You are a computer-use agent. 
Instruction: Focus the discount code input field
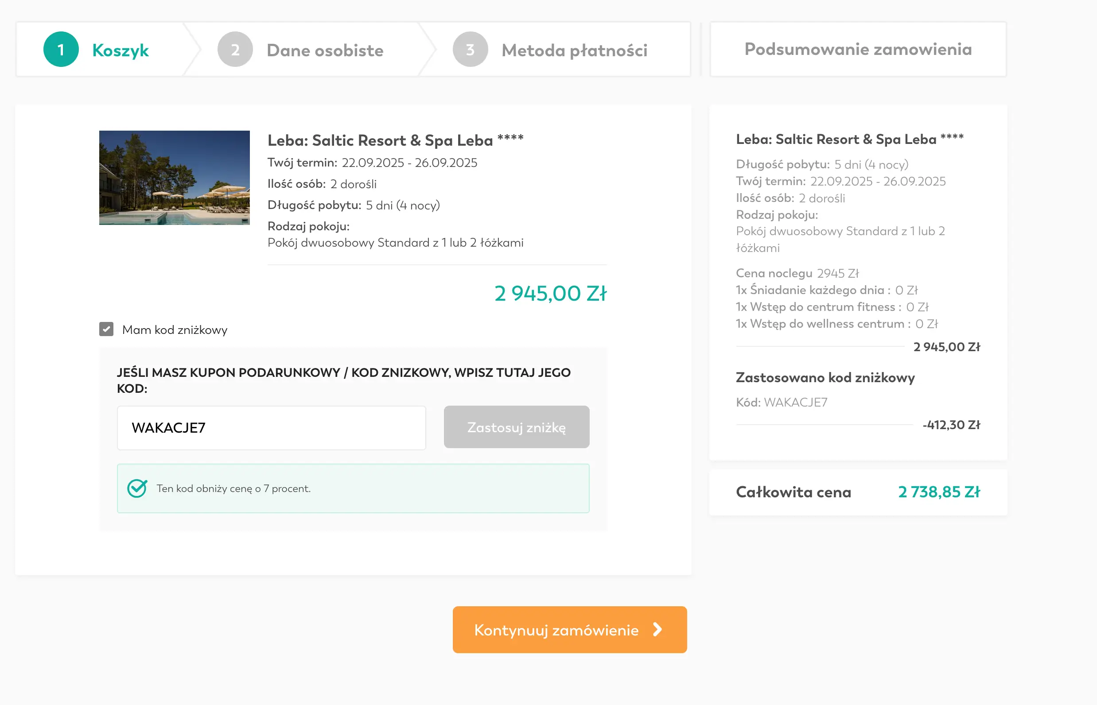coord(271,428)
